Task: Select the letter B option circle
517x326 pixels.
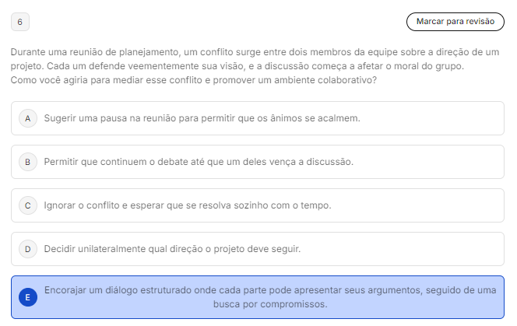Action: [x=27, y=162]
